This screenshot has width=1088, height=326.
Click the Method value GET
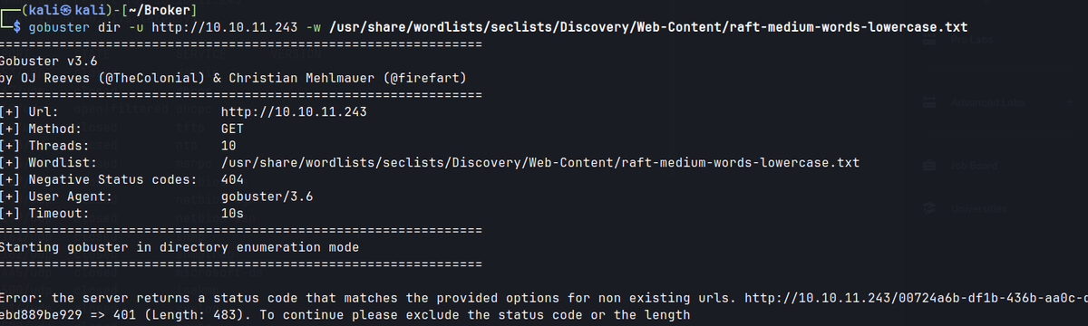pyautogui.click(x=232, y=129)
